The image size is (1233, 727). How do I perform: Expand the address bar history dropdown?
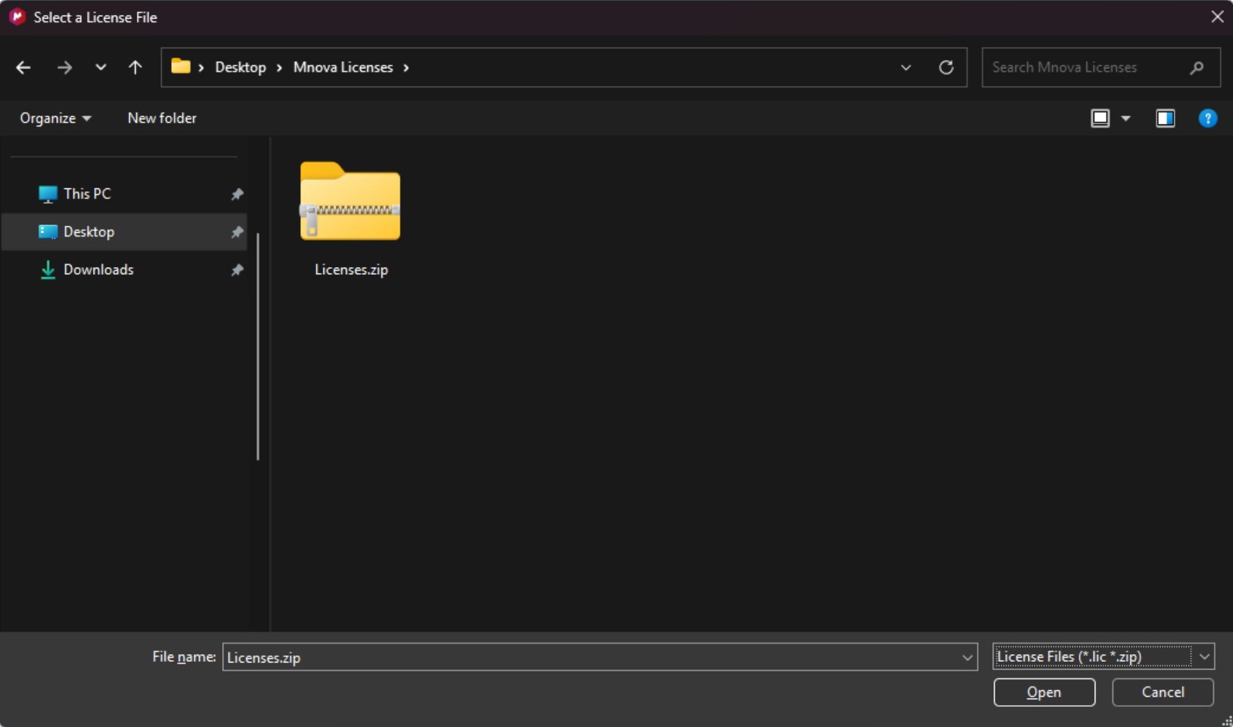pyautogui.click(x=906, y=67)
